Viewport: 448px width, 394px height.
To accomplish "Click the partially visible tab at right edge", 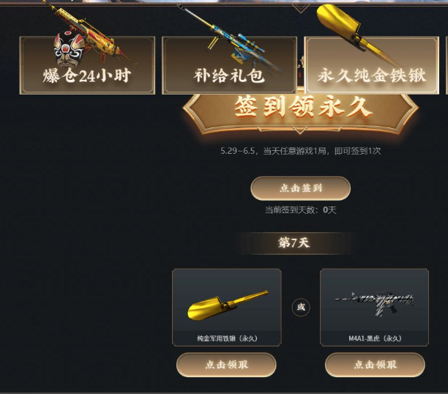I will tap(447, 65).
